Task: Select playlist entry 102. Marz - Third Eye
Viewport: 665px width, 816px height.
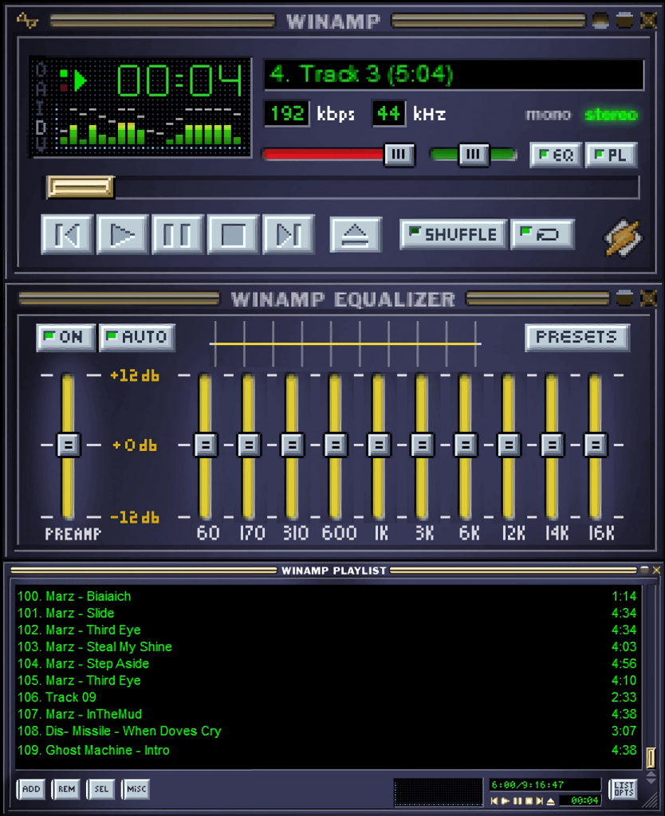Action: tap(327, 630)
